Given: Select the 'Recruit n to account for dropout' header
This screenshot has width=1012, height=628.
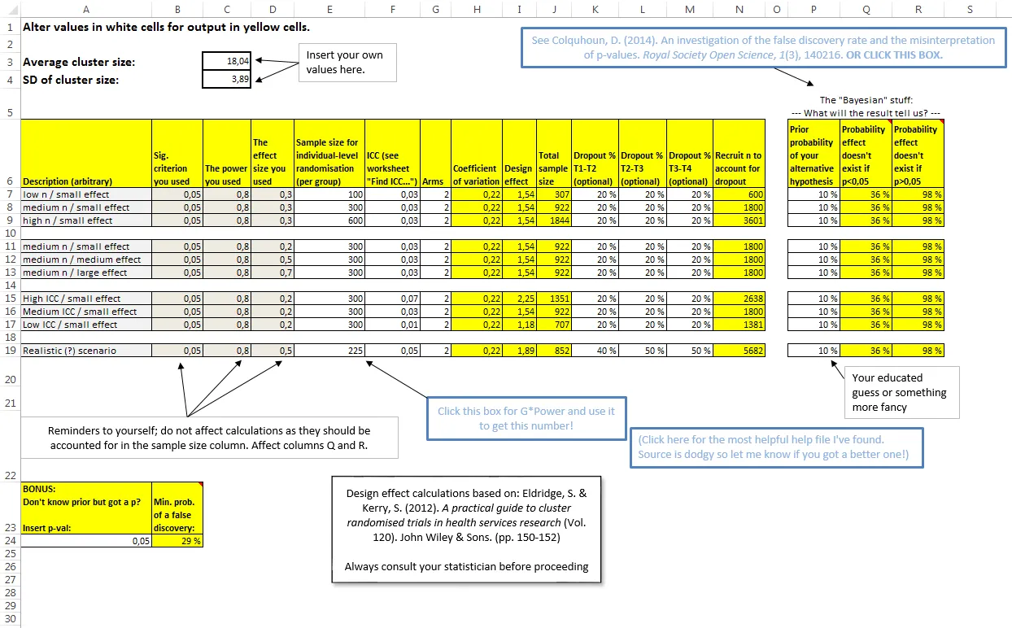Looking at the screenshot, I should 739,153.
